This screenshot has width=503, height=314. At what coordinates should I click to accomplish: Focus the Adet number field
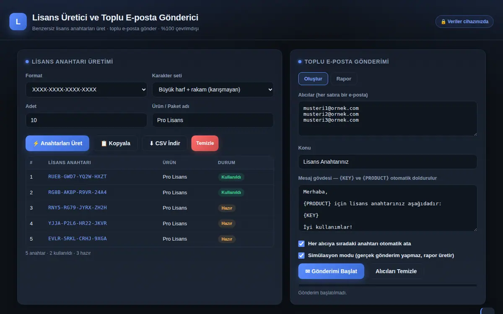(x=86, y=120)
